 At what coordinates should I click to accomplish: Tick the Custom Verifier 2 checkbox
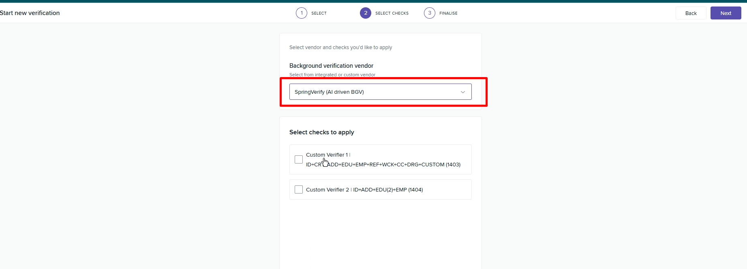click(299, 189)
